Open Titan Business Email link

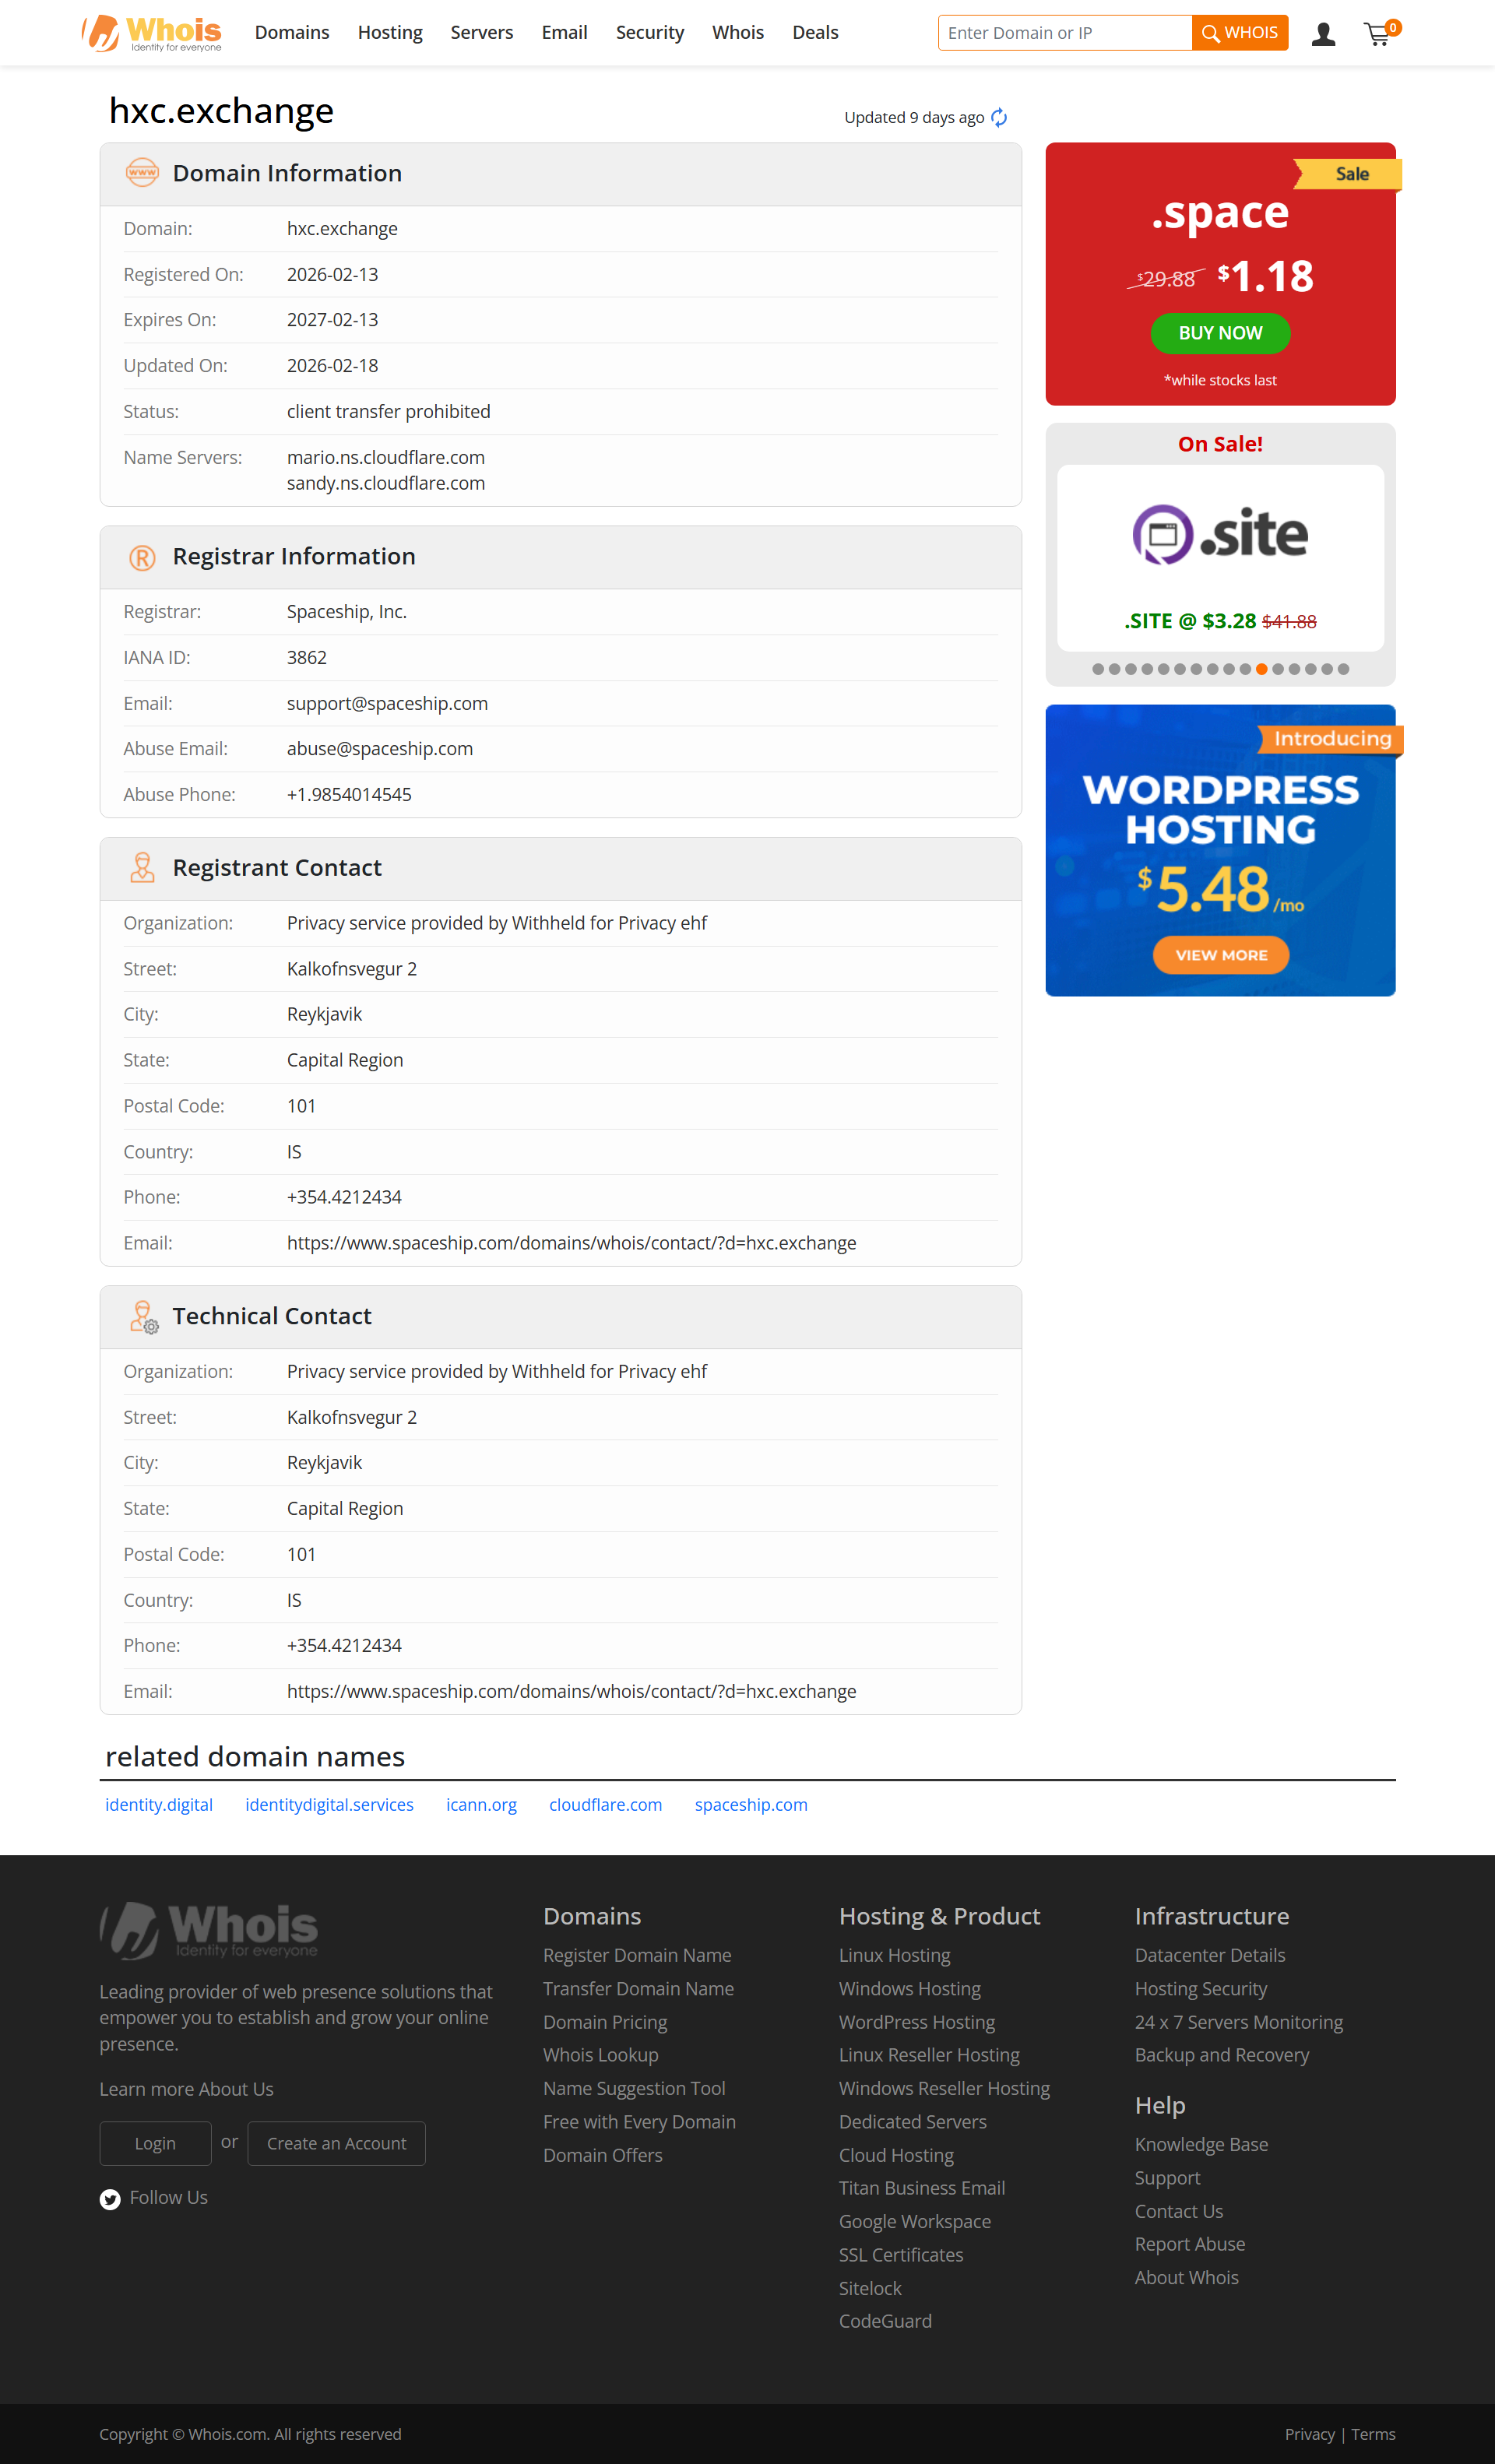coord(921,2189)
